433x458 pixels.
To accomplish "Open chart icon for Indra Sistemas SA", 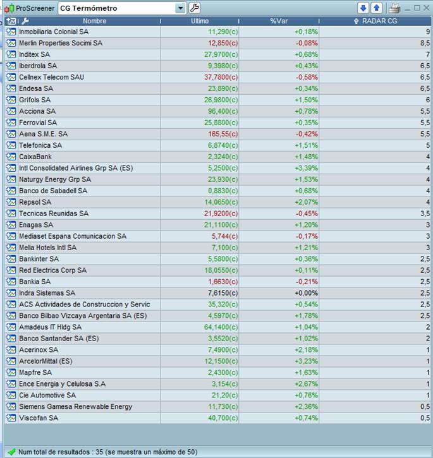I will (x=11, y=293).
